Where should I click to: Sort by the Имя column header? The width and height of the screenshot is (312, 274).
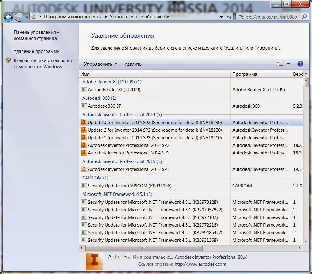(155, 74)
